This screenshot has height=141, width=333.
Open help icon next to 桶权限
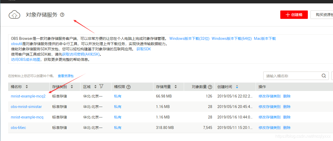pyautogui.click(x=128, y=87)
